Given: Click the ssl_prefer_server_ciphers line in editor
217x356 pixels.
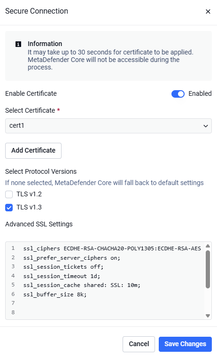Looking at the screenshot, I should [71, 258].
